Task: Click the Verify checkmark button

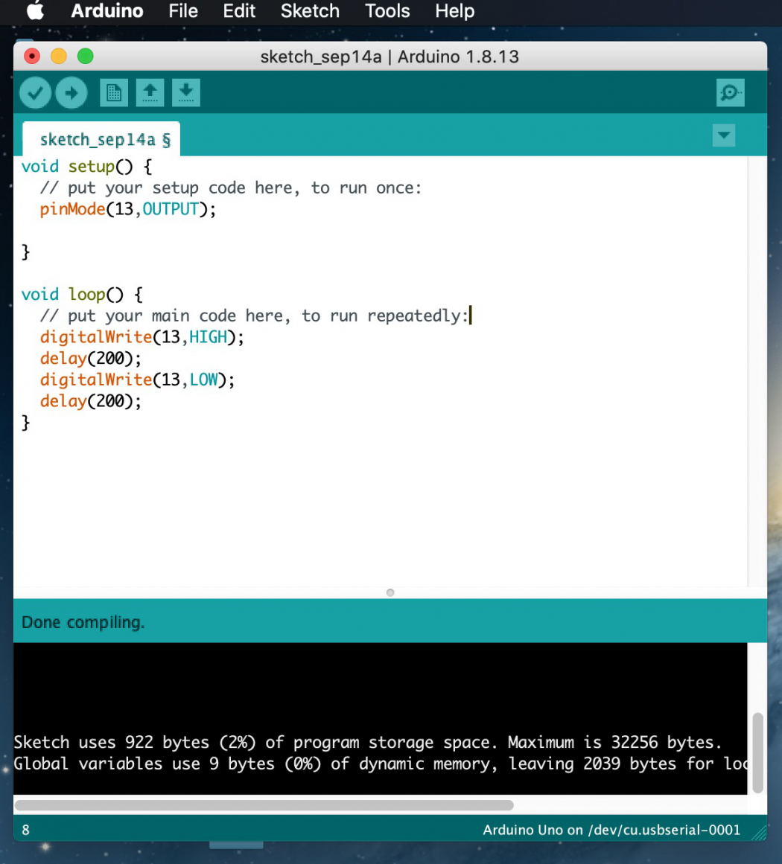Action: [35, 93]
